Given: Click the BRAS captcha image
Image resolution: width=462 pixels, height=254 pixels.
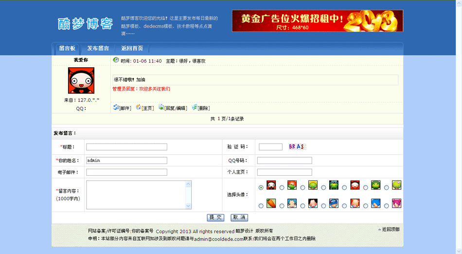Looking at the screenshot, I should click(296, 146).
